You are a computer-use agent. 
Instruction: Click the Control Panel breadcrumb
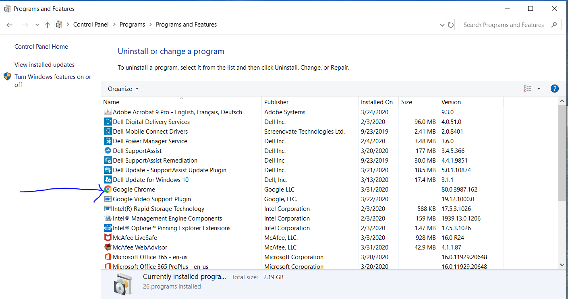(91, 25)
